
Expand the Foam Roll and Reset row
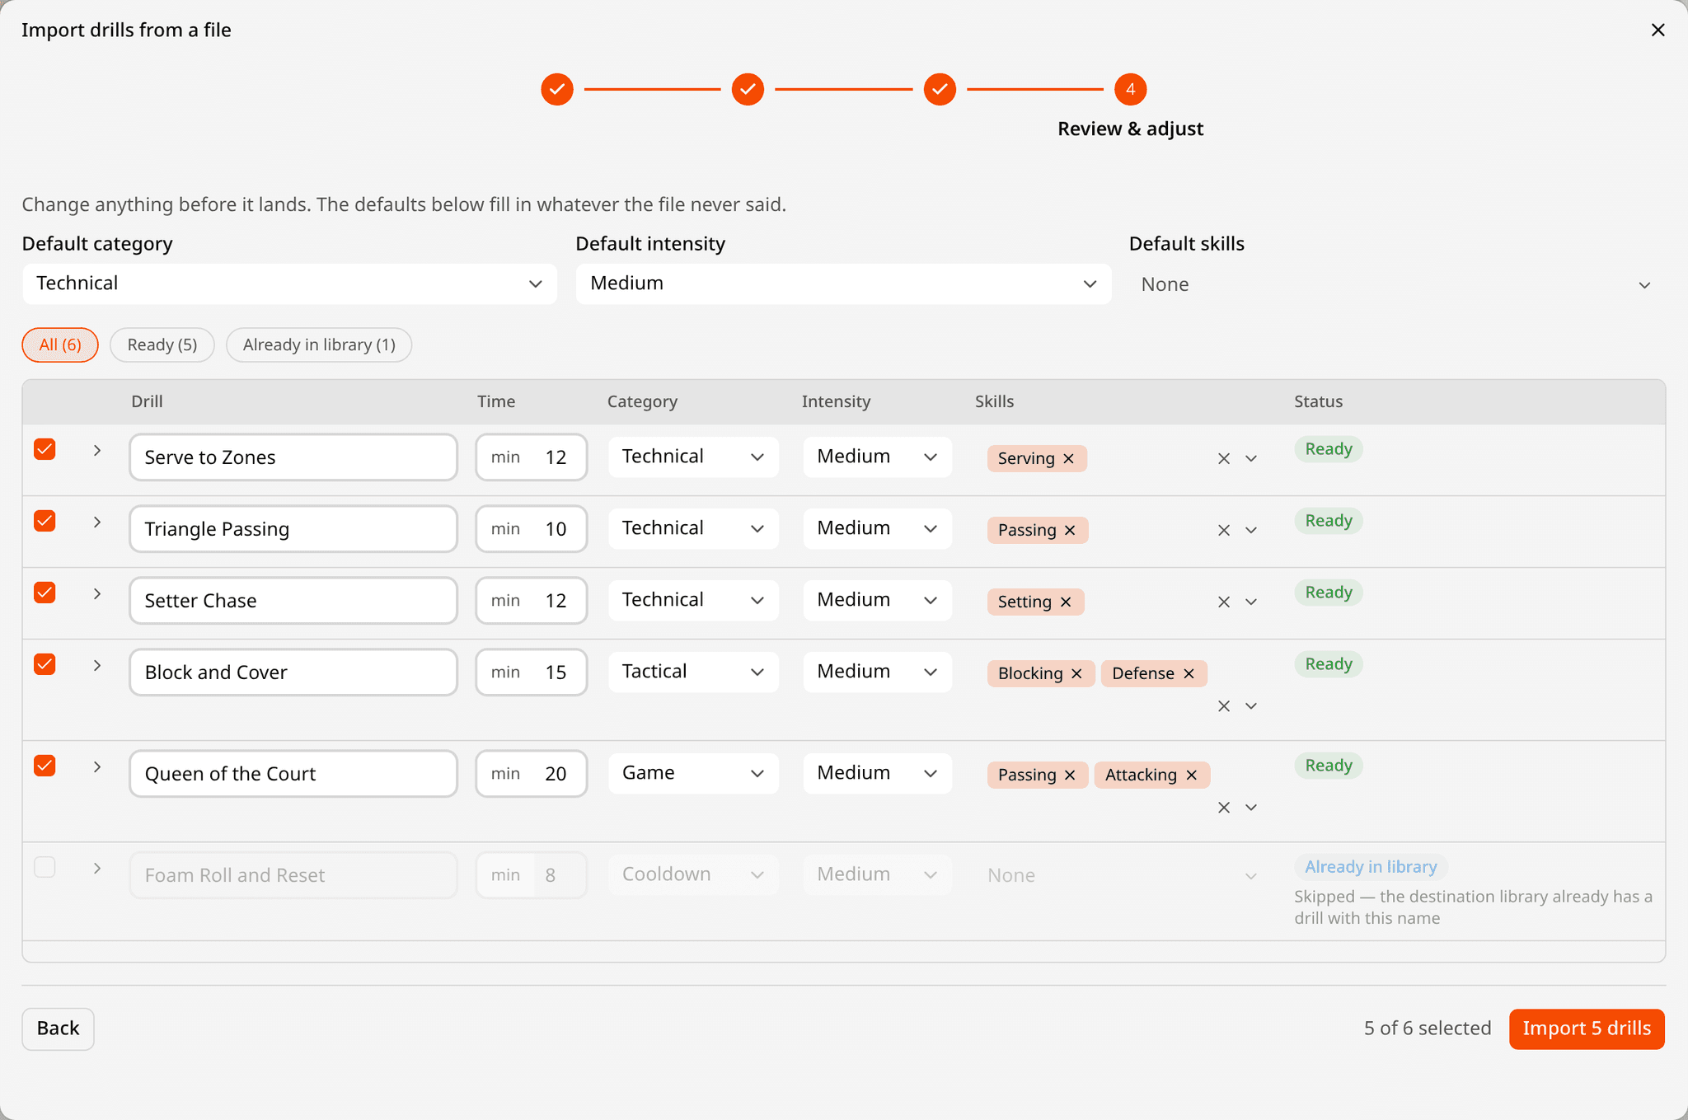pos(97,868)
